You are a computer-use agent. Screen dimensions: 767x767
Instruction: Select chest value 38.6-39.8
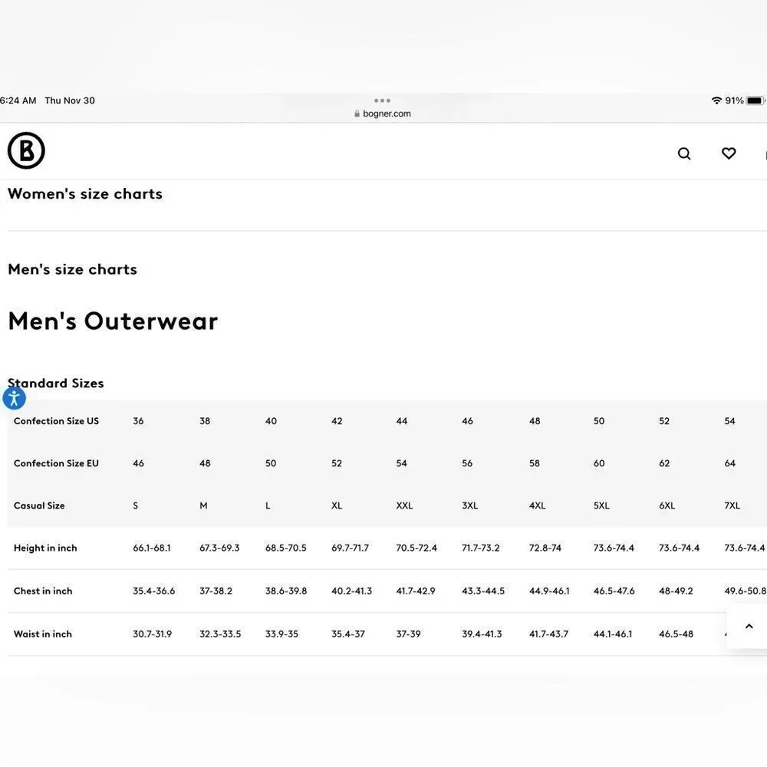pyautogui.click(x=286, y=591)
